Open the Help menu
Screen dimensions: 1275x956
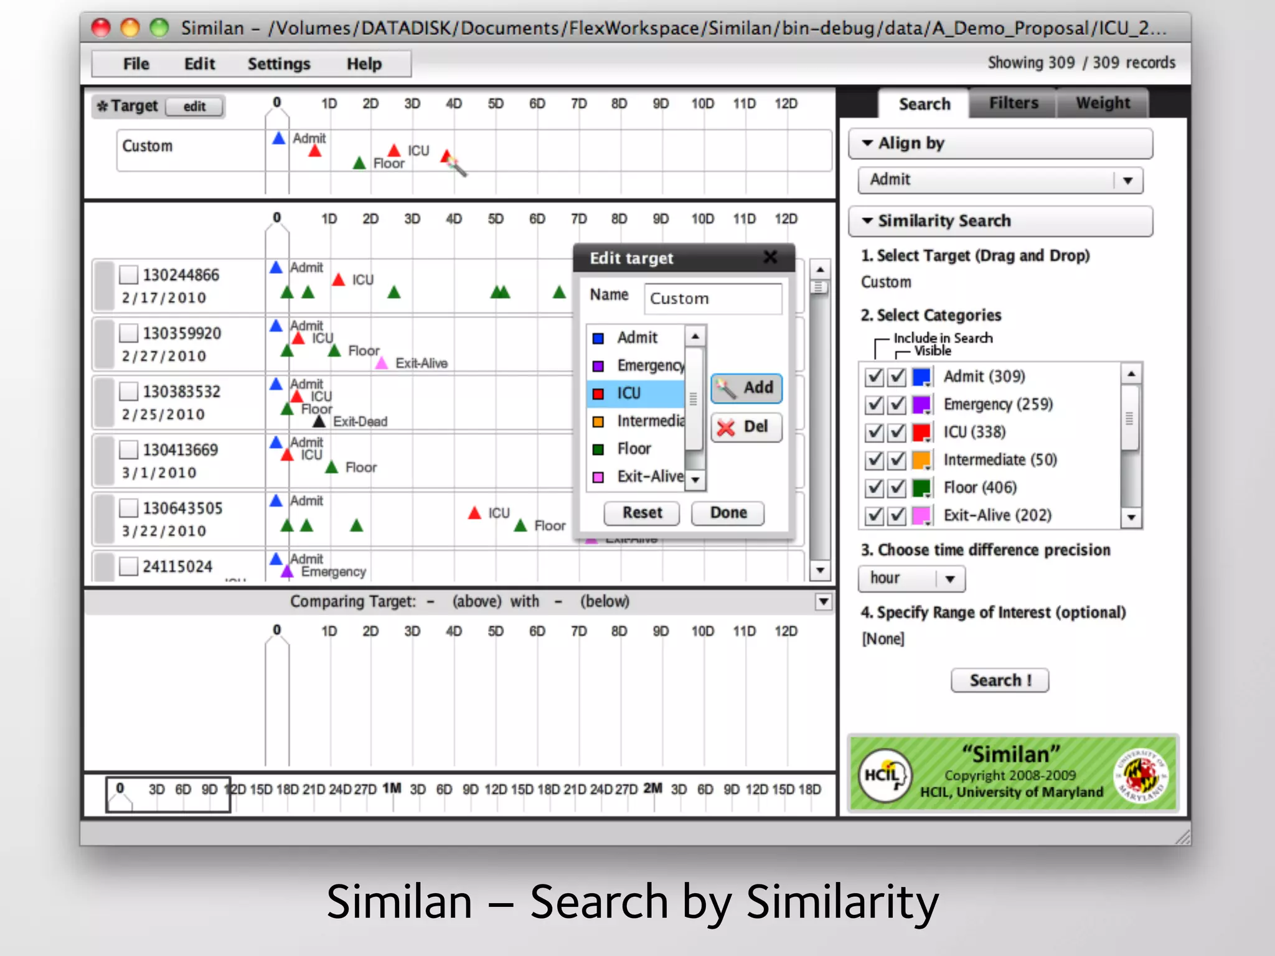(x=364, y=64)
